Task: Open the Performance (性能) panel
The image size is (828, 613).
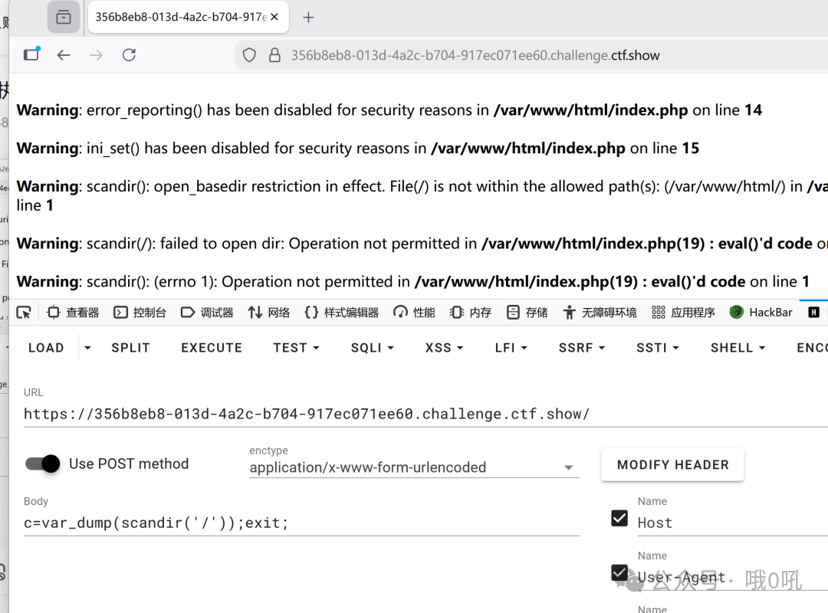Action: [415, 313]
